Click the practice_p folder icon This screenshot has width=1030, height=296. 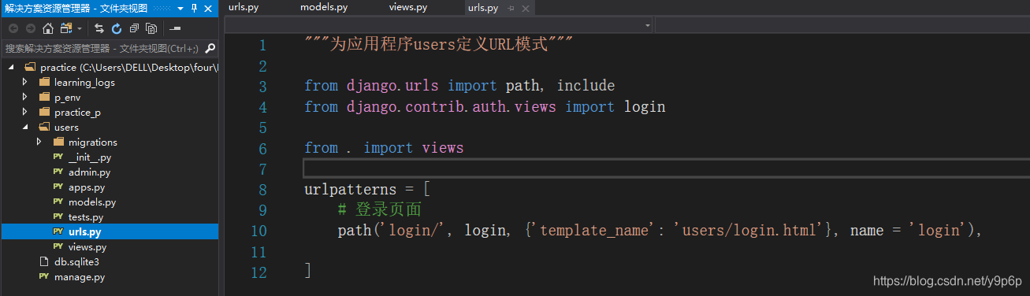pos(44,112)
